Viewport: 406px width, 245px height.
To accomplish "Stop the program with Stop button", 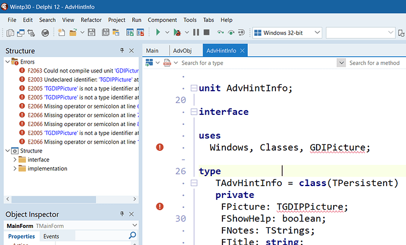I will pyautogui.click(x=207, y=32).
